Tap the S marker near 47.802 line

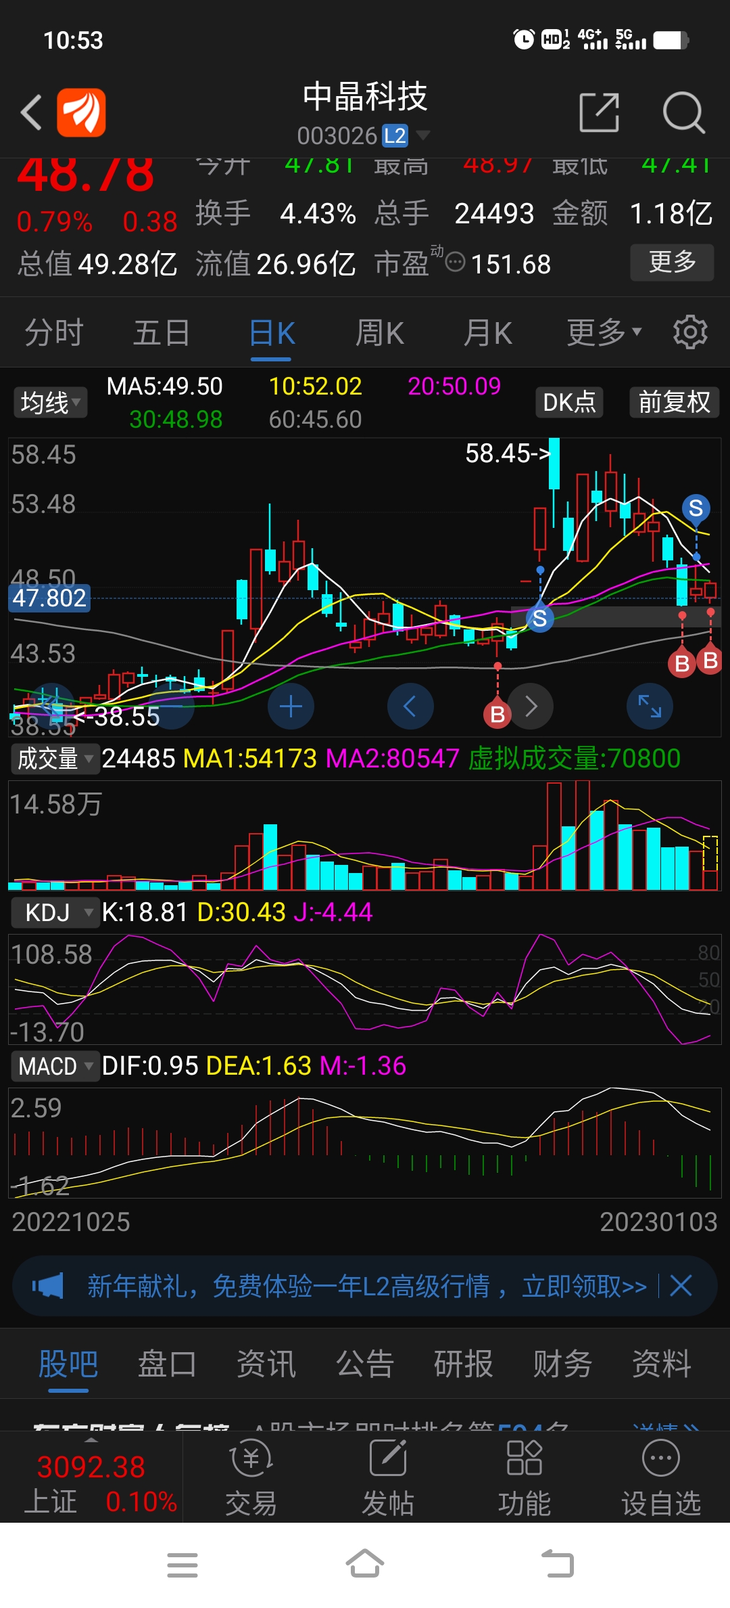539,619
